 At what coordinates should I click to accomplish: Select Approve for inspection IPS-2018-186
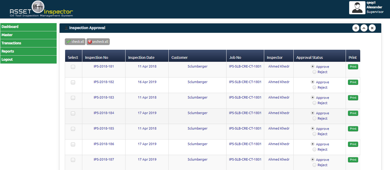point(313,144)
